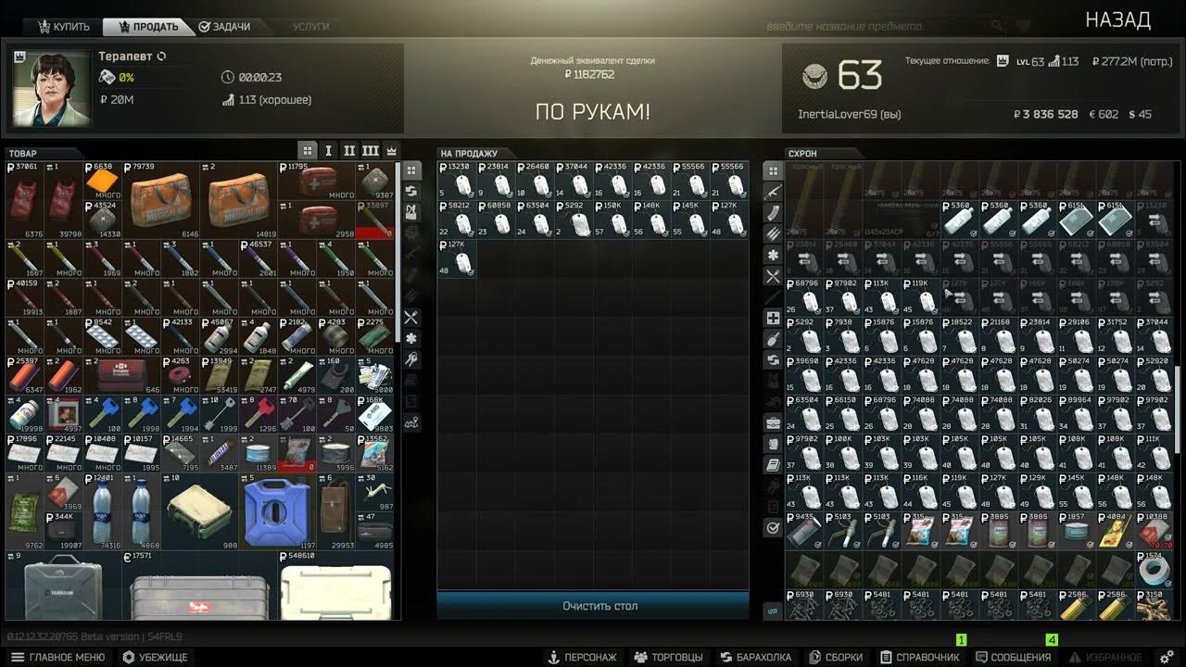Select water bottle priced 12401
The height and width of the screenshot is (667, 1186).
(x=103, y=512)
